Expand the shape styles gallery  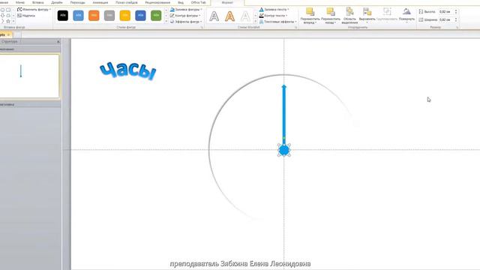(x=166, y=22)
